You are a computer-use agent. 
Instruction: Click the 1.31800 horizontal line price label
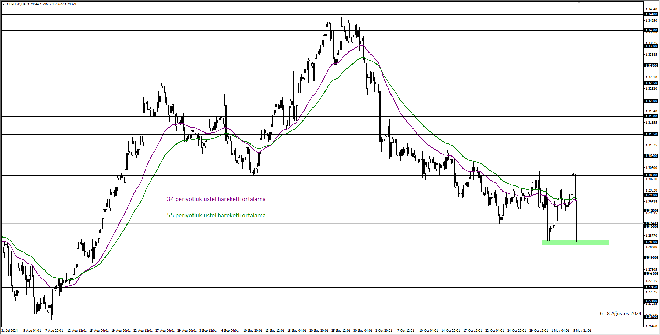[x=651, y=116]
